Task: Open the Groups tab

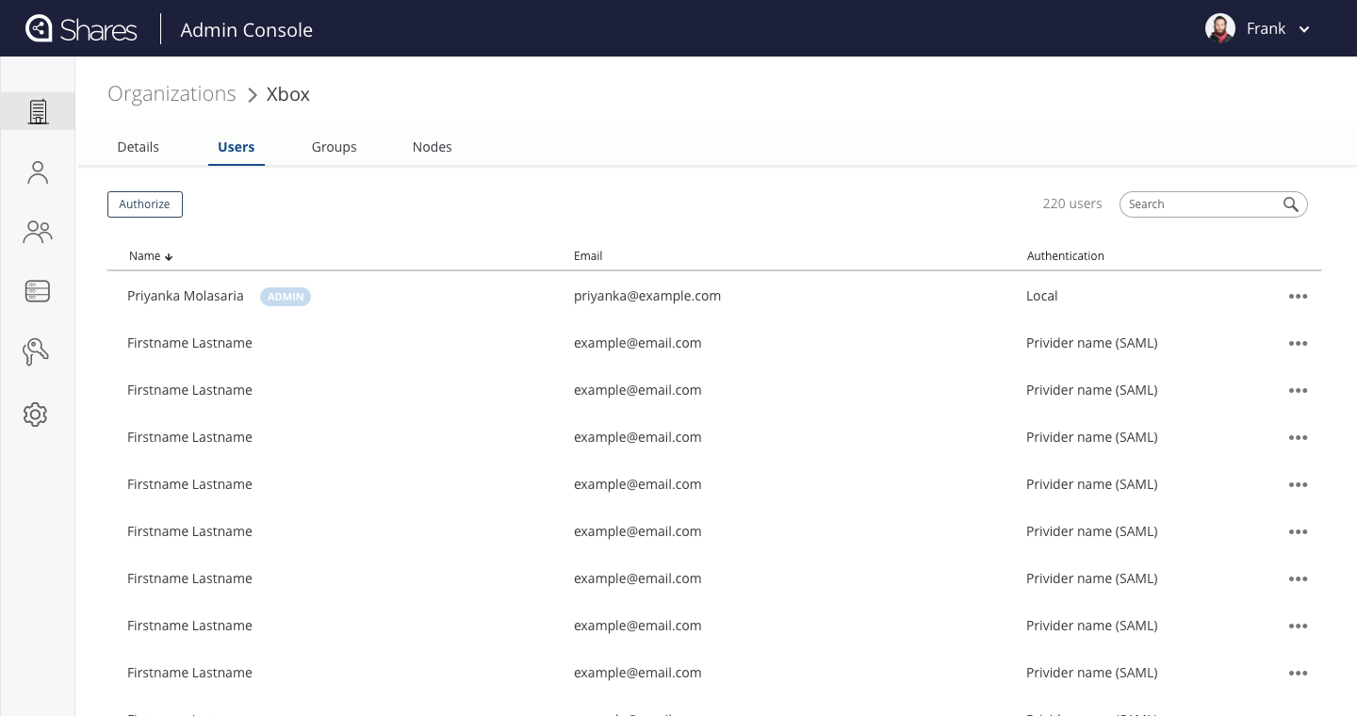Action: tap(334, 147)
